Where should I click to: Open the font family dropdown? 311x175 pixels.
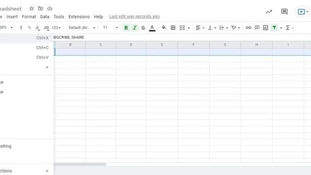(x=82, y=28)
